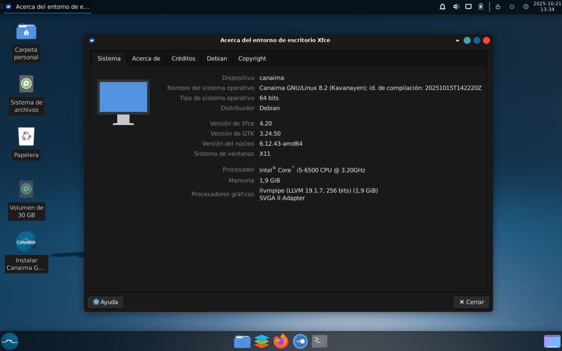This screenshot has height=351, width=562.
Task: Click the volume speaker icon
Action: pyautogui.click(x=456, y=7)
